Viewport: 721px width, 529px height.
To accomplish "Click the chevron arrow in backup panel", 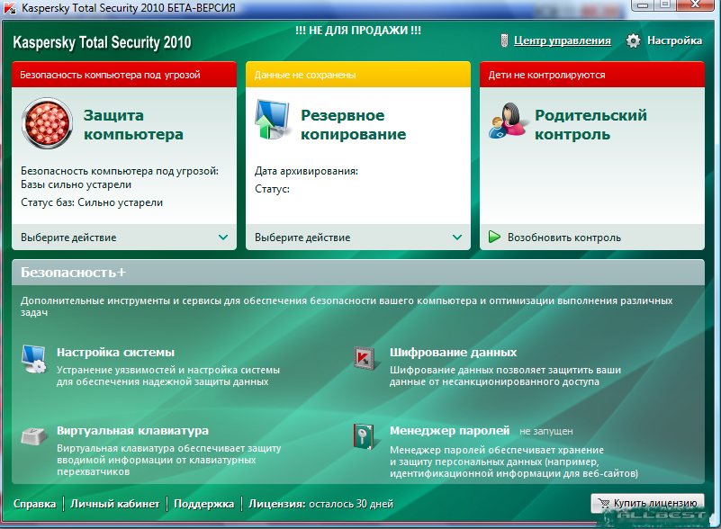I will (x=457, y=238).
